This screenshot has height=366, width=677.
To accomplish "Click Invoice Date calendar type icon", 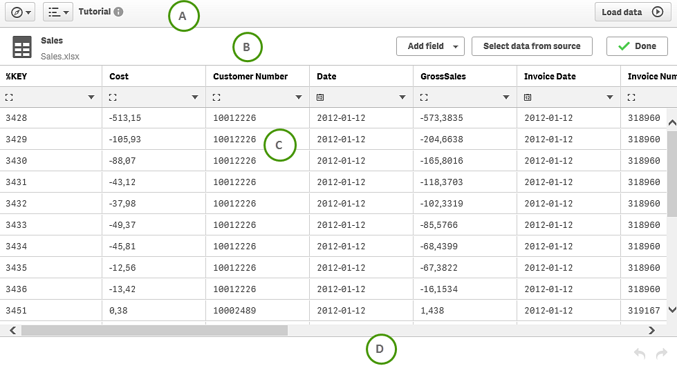I will pos(528,97).
